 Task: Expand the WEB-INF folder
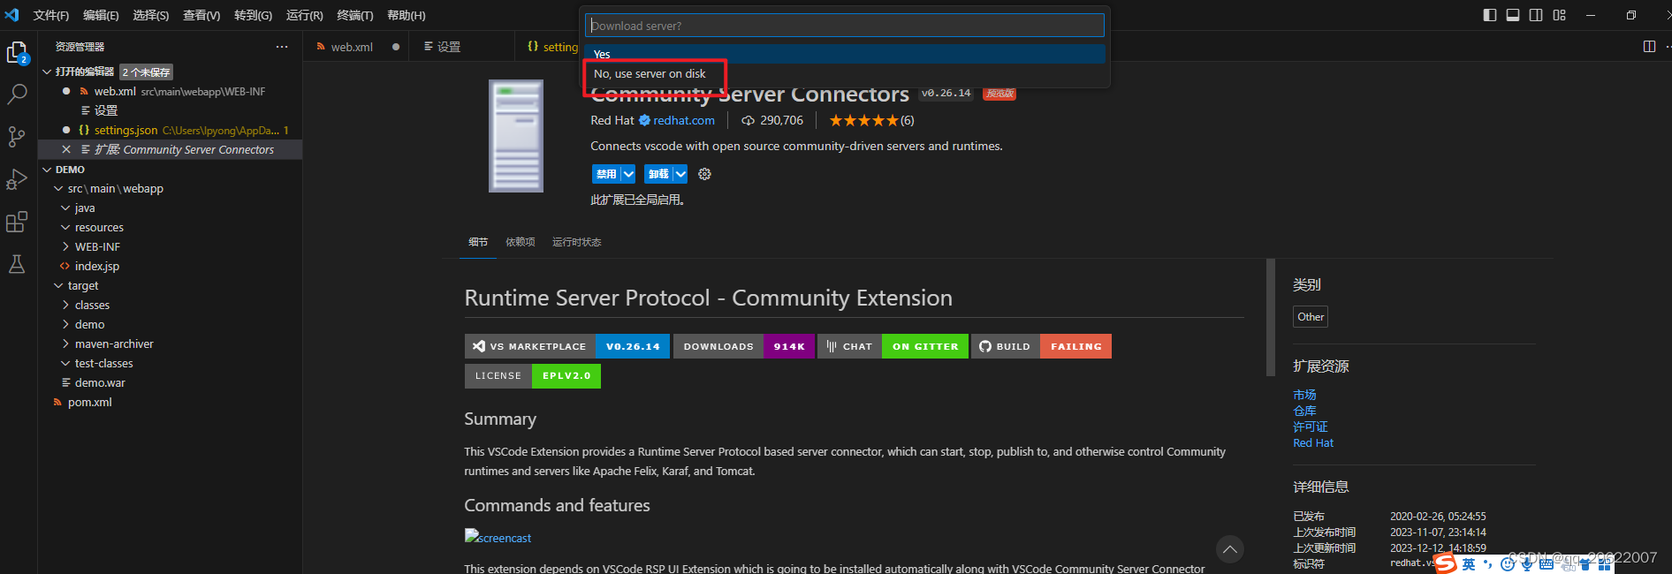(x=65, y=246)
